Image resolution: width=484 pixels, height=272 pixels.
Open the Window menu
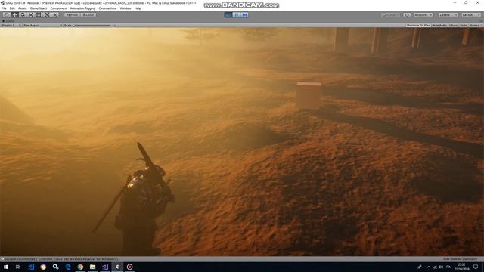coord(126,8)
